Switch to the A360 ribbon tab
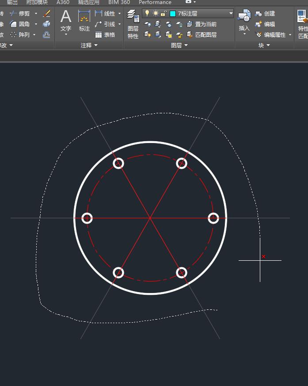Image resolution: width=308 pixels, height=386 pixels. (63, 2)
